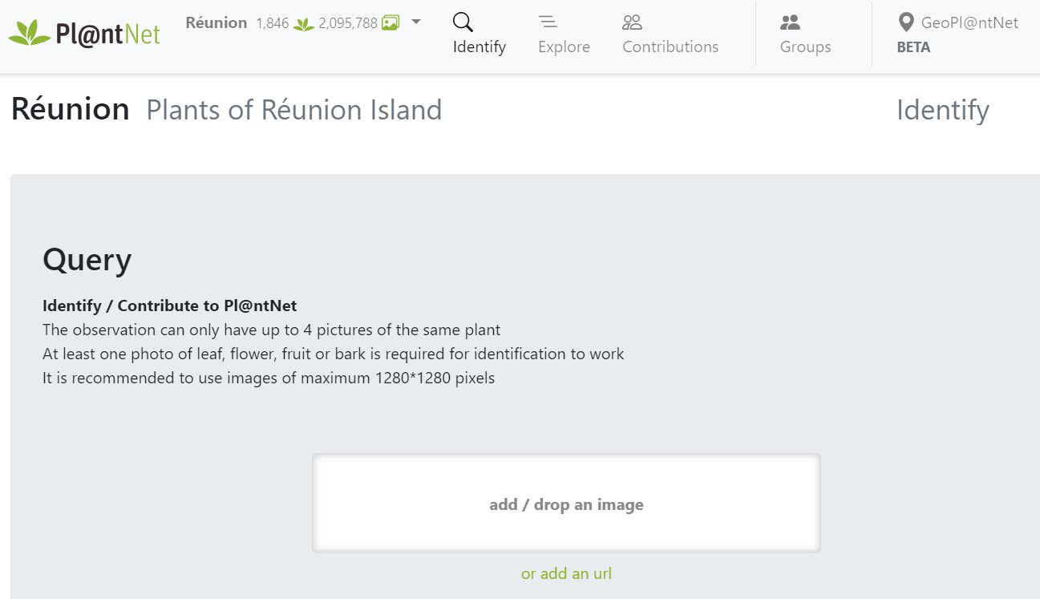Go to the Contributions menu item
The height and width of the screenshot is (599, 1040).
670,34
